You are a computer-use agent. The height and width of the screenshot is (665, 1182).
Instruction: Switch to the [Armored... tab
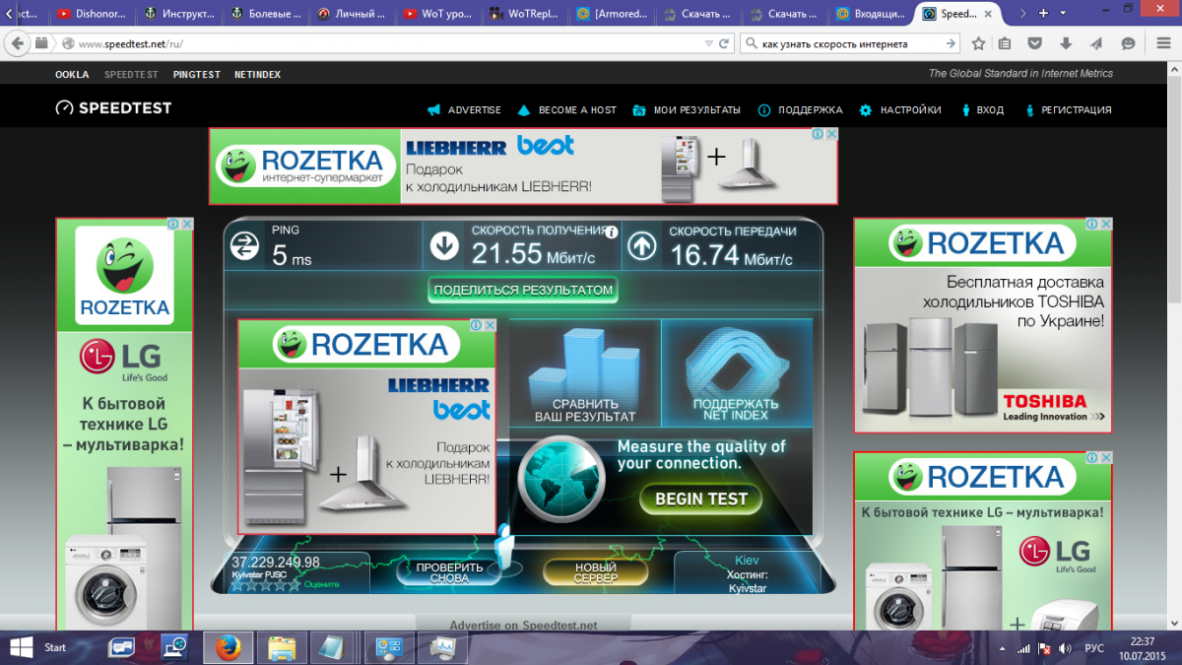(612, 14)
